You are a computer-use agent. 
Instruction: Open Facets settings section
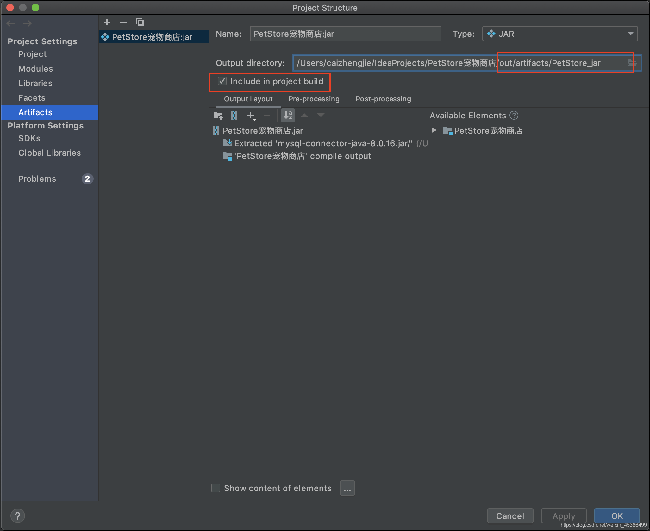point(32,98)
